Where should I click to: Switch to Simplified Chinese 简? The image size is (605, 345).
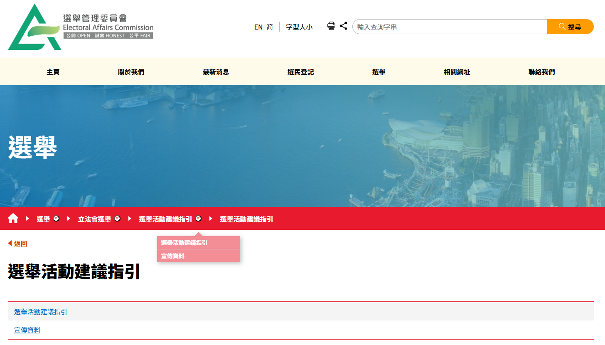[270, 27]
